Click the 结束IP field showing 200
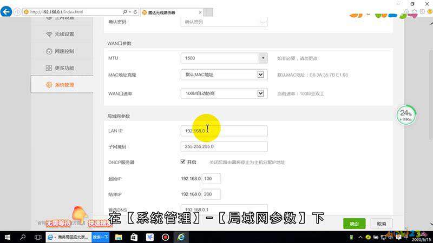Screen dimensions: 433x243 [211, 194]
